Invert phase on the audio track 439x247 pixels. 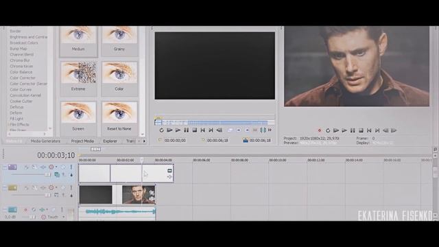(x=34, y=209)
